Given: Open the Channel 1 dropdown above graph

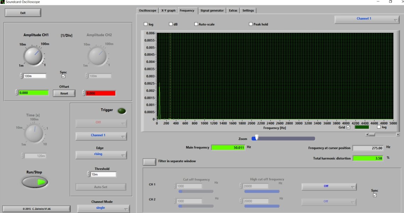Looking at the screenshot, I should (367, 20).
